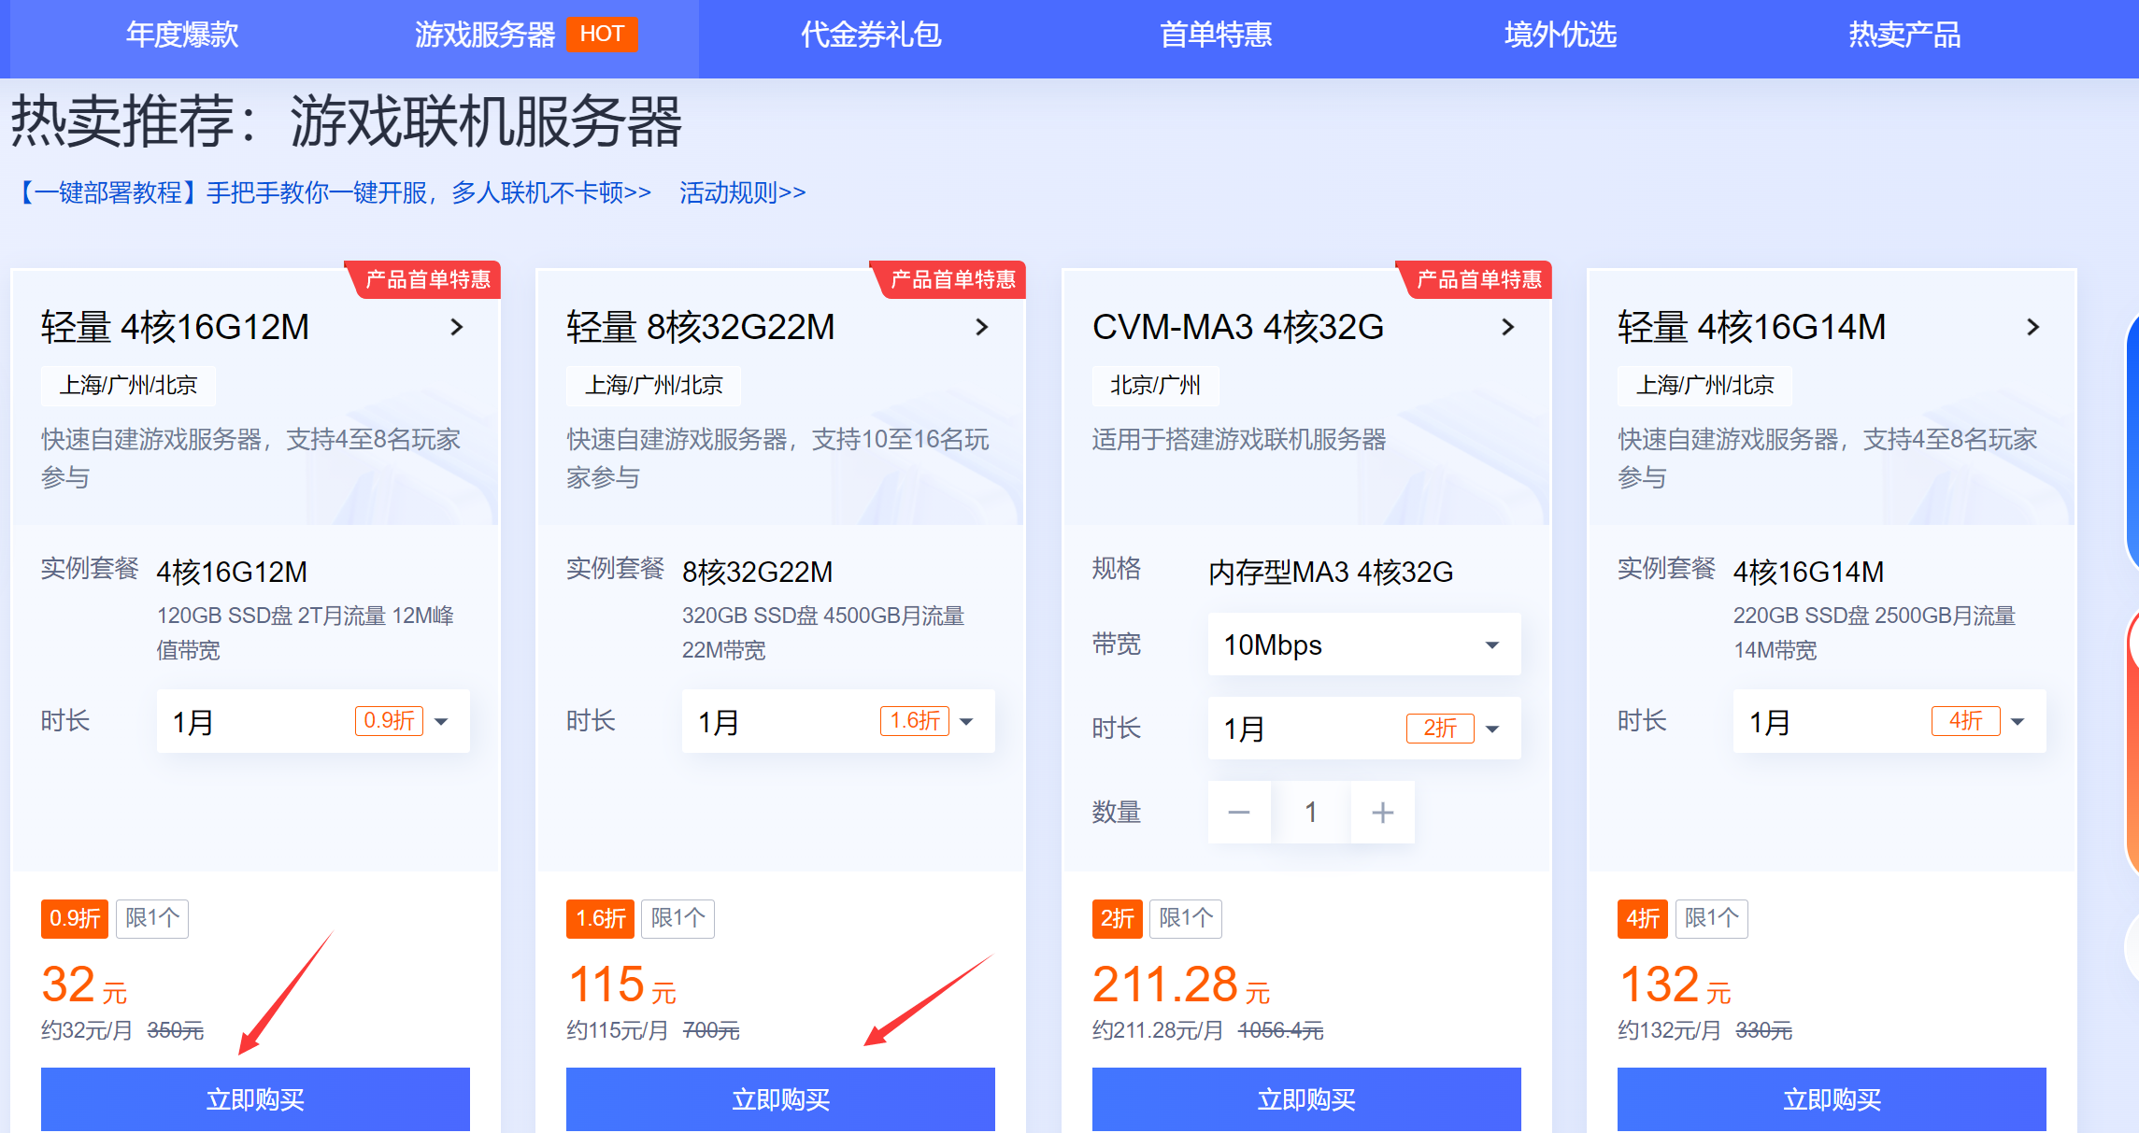Expand duration dropdown showing 2折
Image resolution: width=2139 pixels, height=1133 pixels.
[x=1363, y=729]
